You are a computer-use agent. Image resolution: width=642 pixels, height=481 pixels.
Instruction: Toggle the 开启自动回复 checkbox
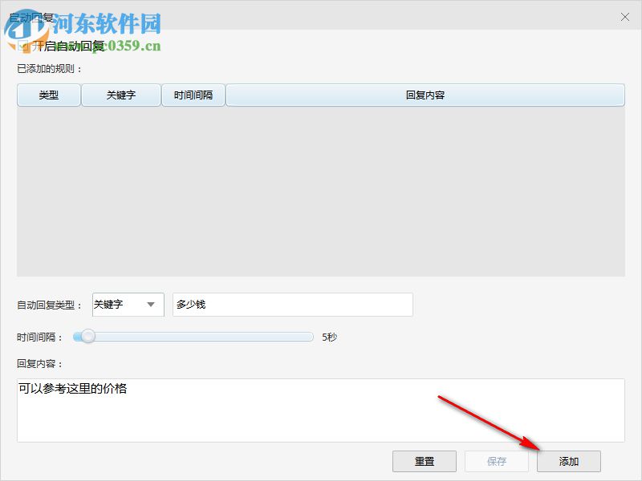click(x=23, y=46)
